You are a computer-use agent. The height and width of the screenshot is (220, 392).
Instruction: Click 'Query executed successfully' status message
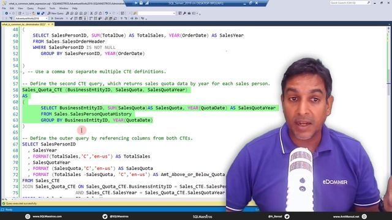[21, 204]
